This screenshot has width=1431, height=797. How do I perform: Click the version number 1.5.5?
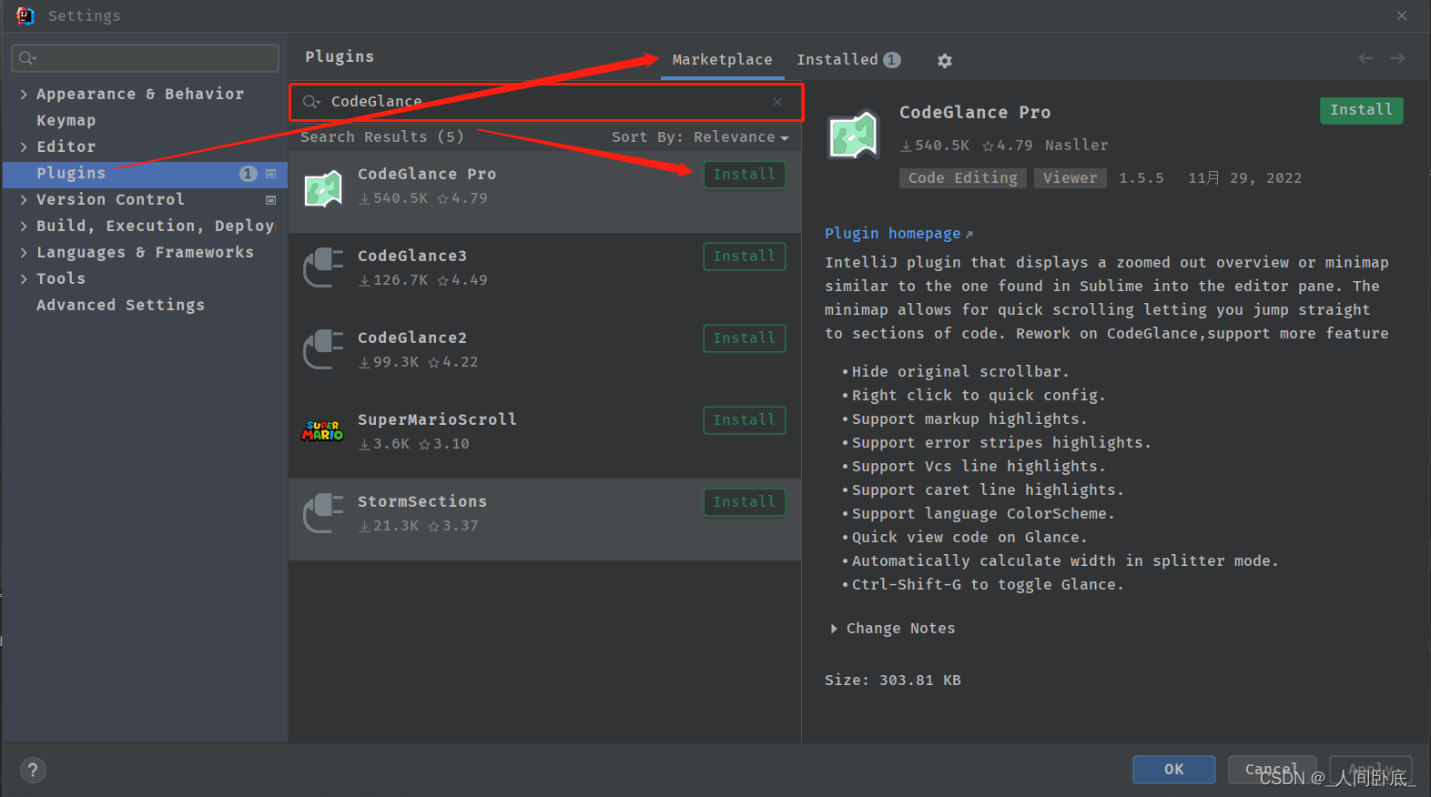click(x=1141, y=178)
